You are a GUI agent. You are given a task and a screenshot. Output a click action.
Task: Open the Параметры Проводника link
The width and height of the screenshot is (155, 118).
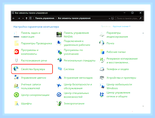point(36,43)
